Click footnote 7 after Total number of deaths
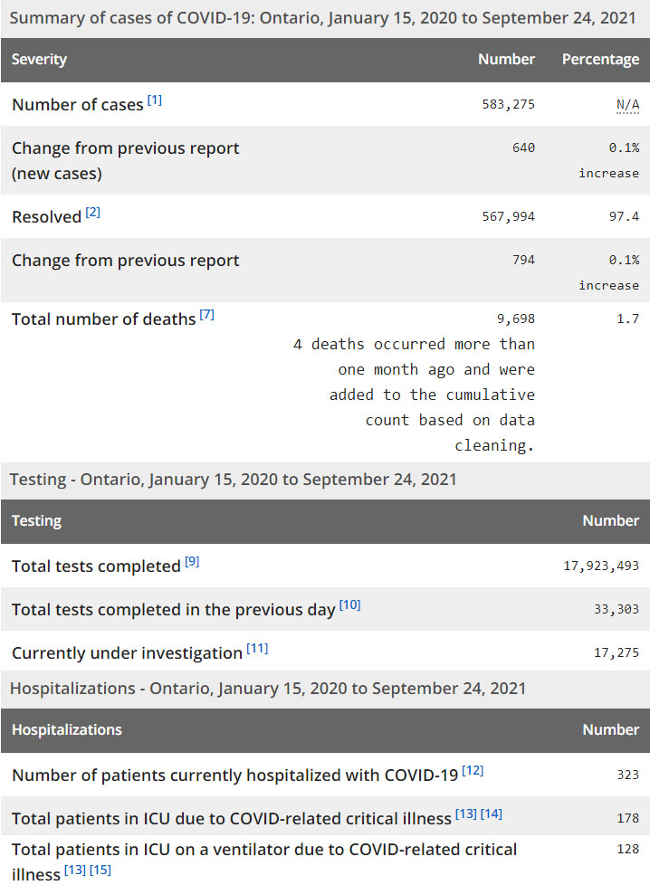Screen dimensions: 650x885 coord(206,315)
